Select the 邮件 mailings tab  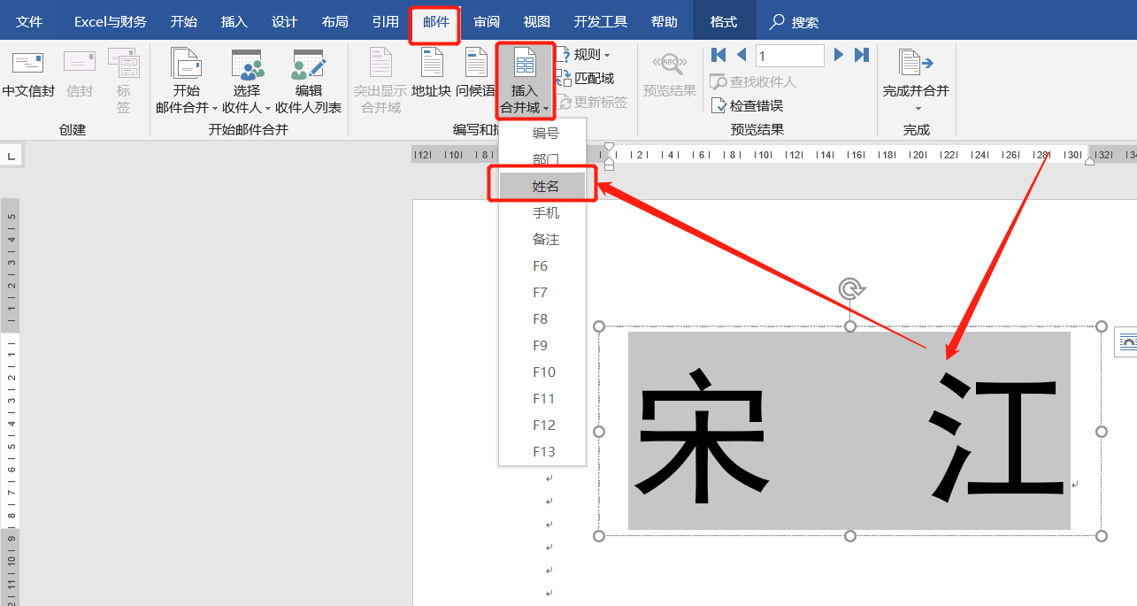[436, 22]
